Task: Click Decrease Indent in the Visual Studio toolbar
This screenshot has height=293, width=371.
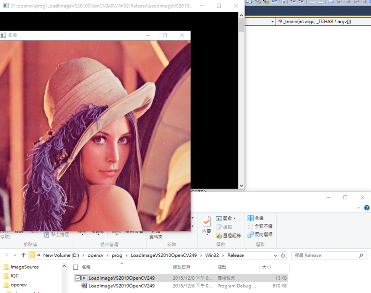Action: (x=293, y=2)
